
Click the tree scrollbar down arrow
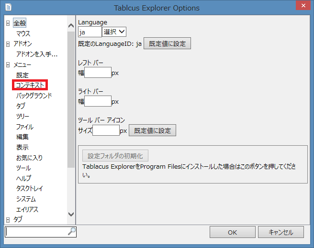pos(71,214)
